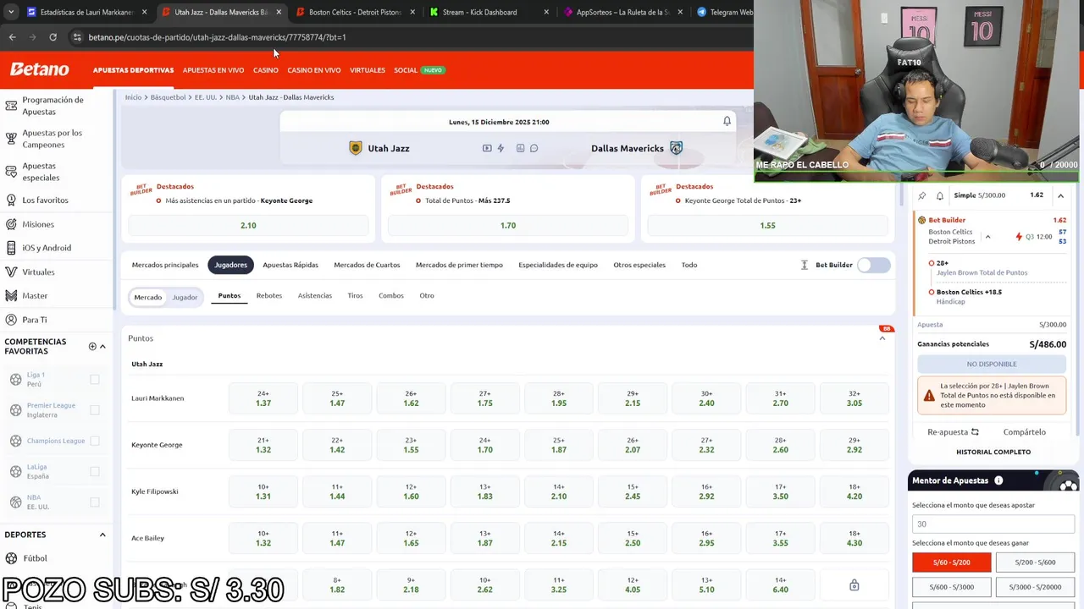Collapse the bet slip with chevron
Screen dimensions: 1084x609
point(1060,195)
